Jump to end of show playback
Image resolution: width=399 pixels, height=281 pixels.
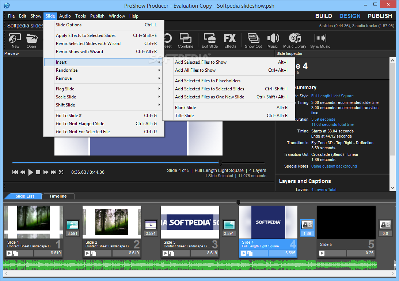point(53,172)
